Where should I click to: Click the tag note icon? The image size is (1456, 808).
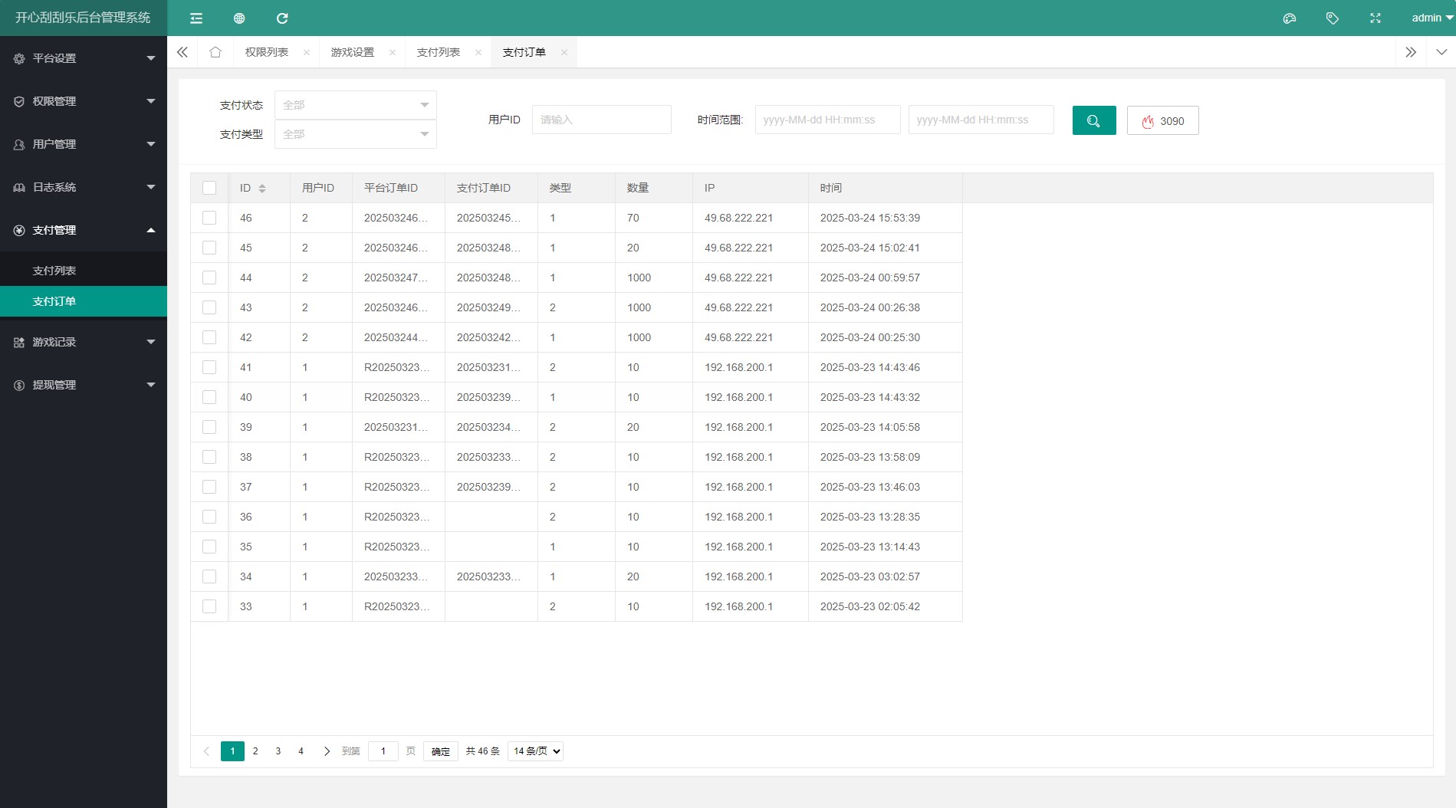coord(1333,18)
